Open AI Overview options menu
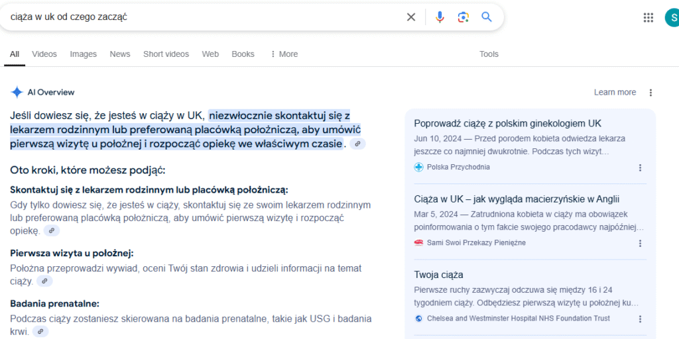 click(650, 93)
